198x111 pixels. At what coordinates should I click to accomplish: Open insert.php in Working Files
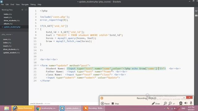pyautogui.click(x=8, y=17)
